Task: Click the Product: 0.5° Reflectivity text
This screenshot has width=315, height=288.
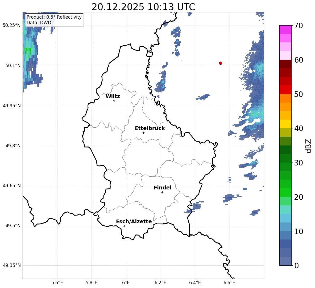Action: 54,17
